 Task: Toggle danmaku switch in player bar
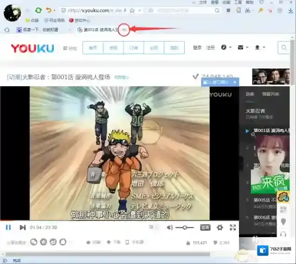[x=153, y=227]
